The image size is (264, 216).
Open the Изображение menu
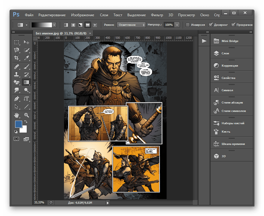(83, 15)
